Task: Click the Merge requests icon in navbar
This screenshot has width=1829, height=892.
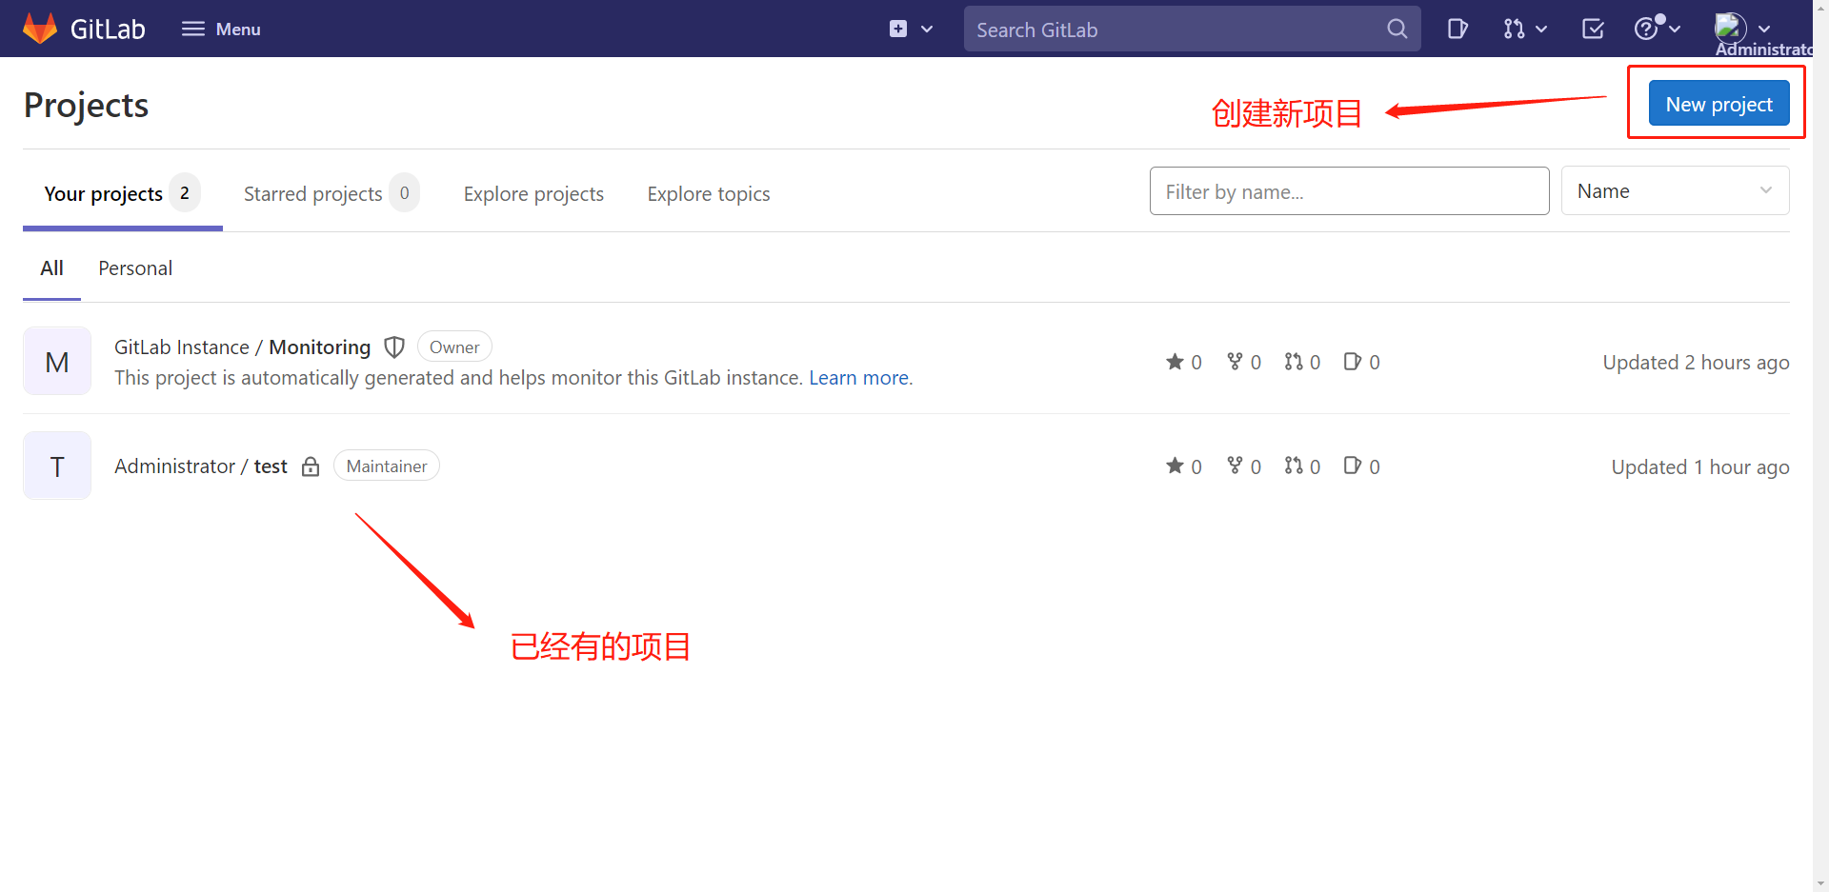Action: pos(1516,29)
